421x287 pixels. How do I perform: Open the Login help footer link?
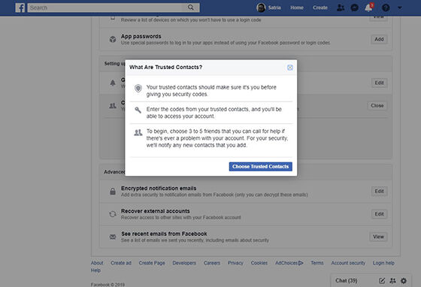(x=383, y=263)
